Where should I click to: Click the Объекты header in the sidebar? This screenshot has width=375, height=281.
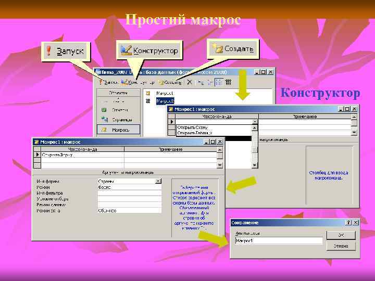[118, 93]
